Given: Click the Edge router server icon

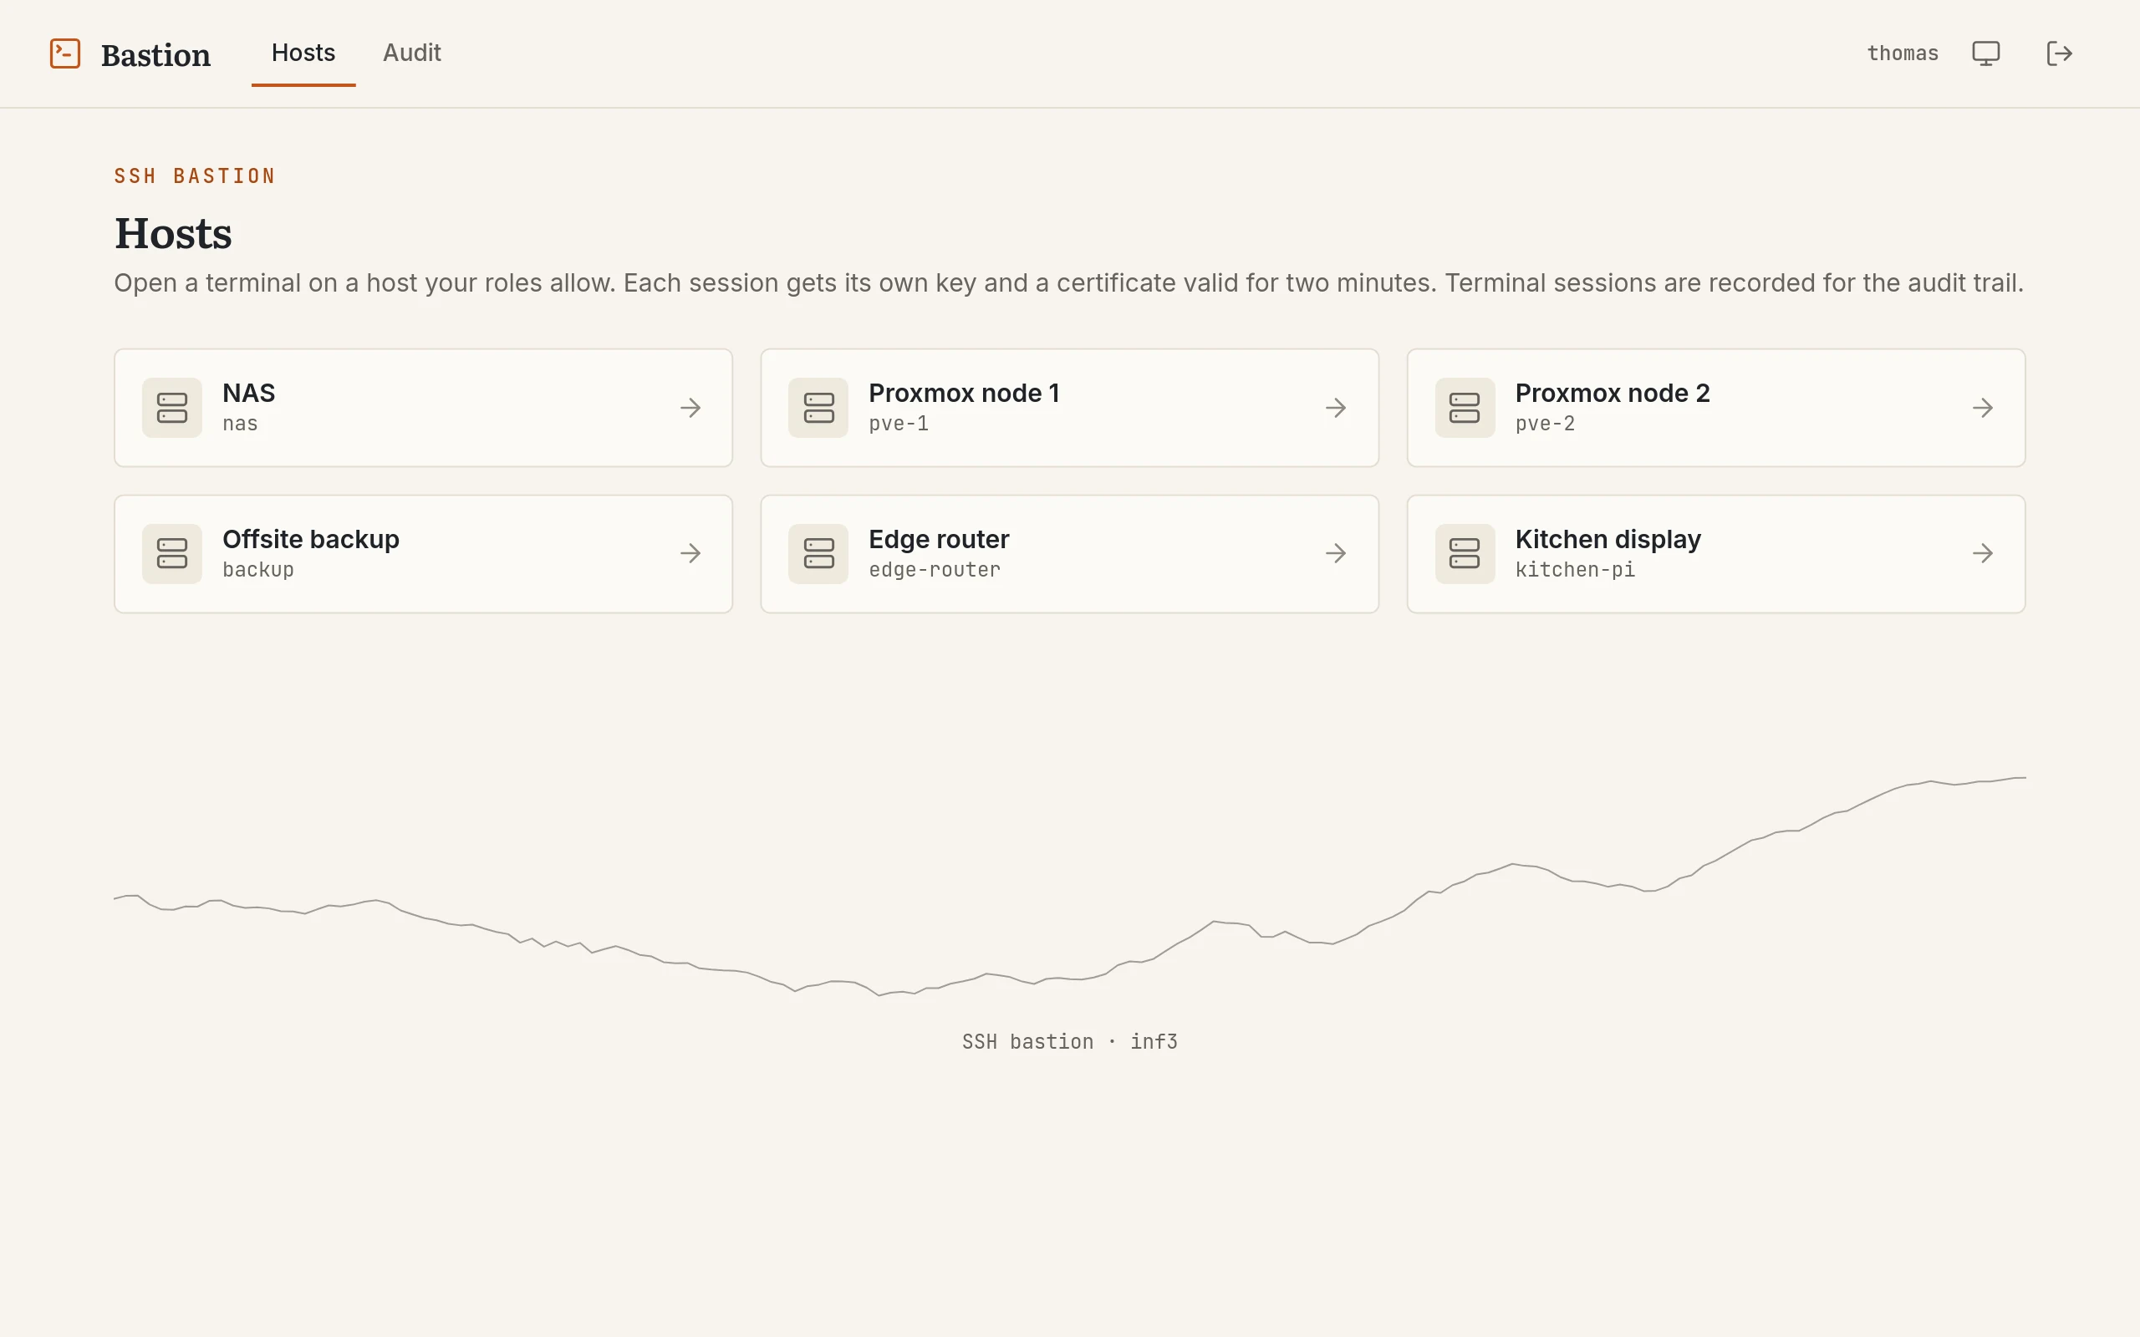Looking at the screenshot, I should point(818,553).
